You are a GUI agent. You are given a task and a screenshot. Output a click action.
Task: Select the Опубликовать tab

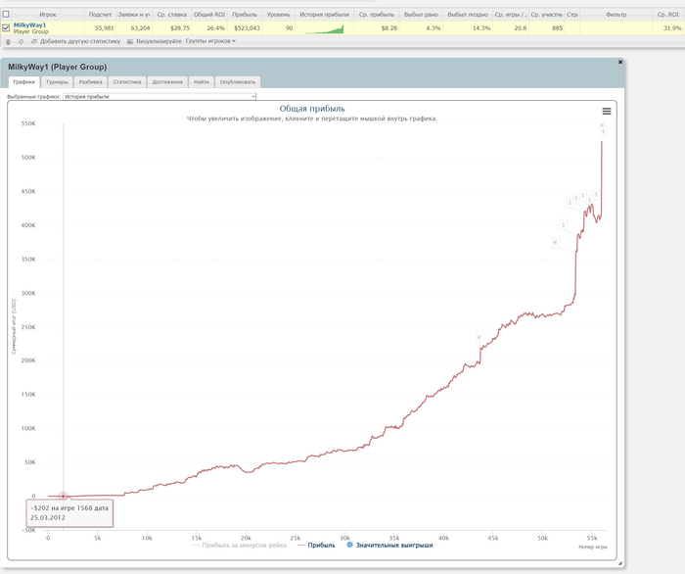tap(238, 82)
